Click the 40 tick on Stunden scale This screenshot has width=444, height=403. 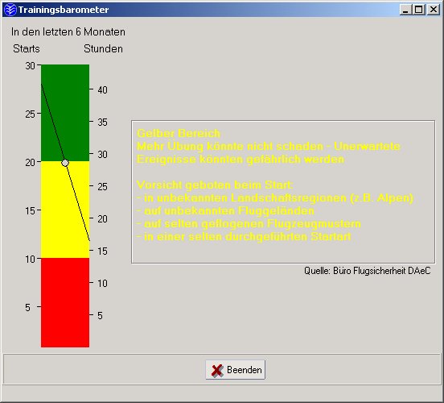coord(102,90)
